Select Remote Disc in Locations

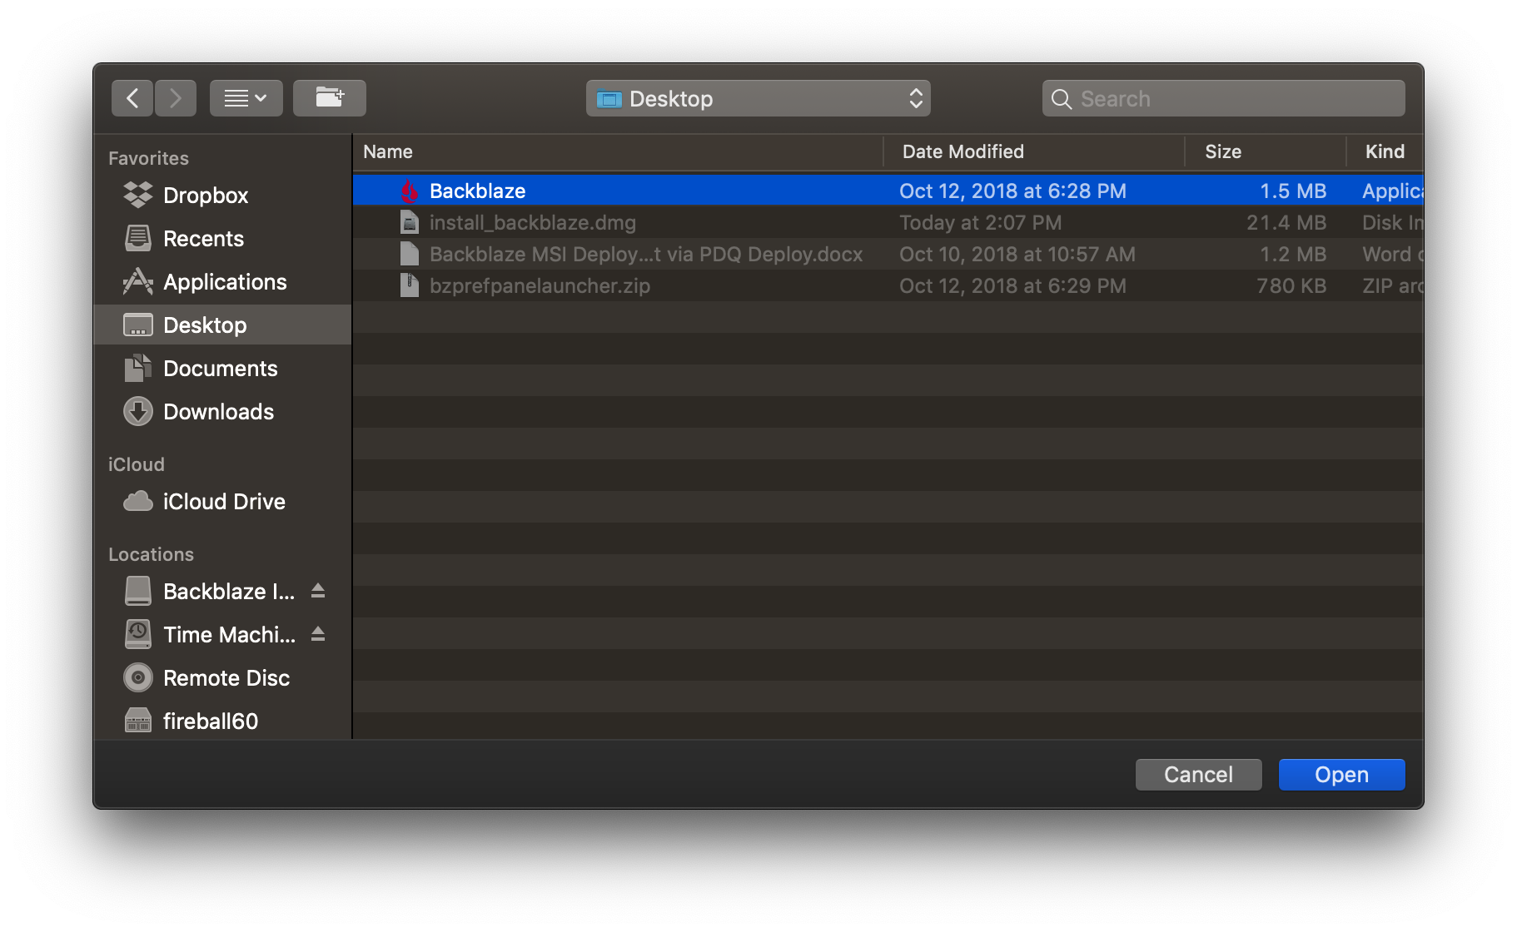[x=223, y=677]
